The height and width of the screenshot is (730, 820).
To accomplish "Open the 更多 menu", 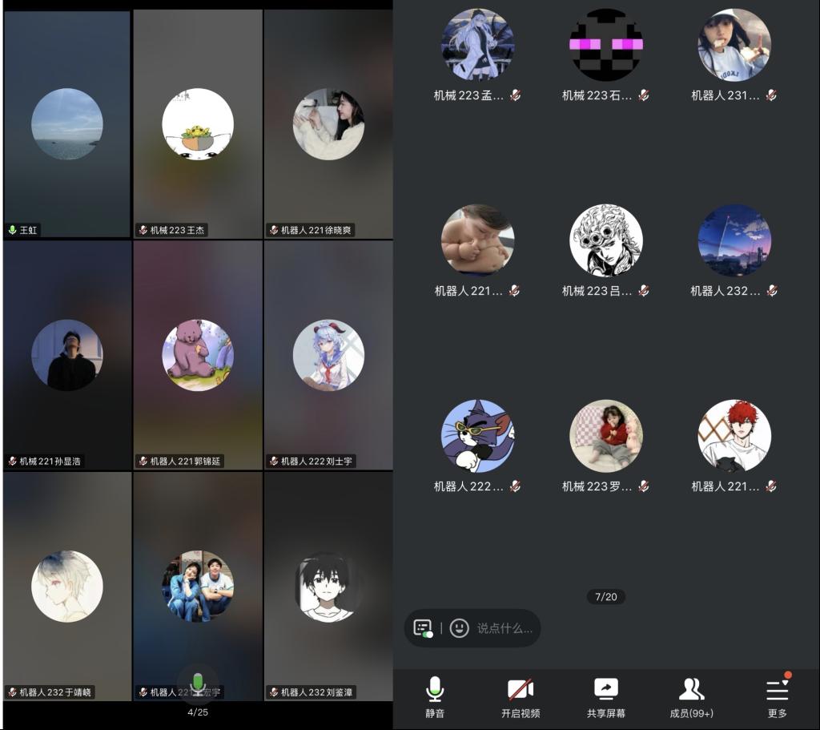I will point(777,695).
